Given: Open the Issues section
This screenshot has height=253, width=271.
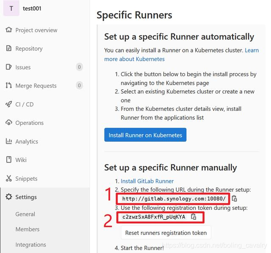Looking at the screenshot, I should click(x=23, y=67).
